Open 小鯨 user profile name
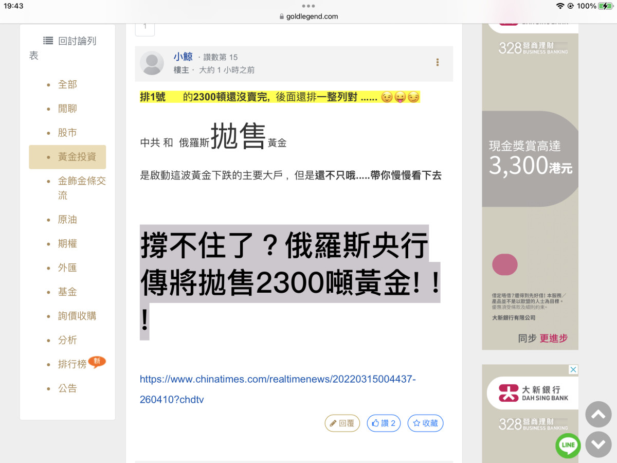 (x=183, y=57)
